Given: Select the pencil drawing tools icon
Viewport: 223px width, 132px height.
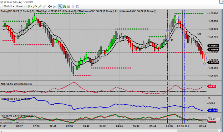Looking at the screenshot, I should [x=34, y=6].
